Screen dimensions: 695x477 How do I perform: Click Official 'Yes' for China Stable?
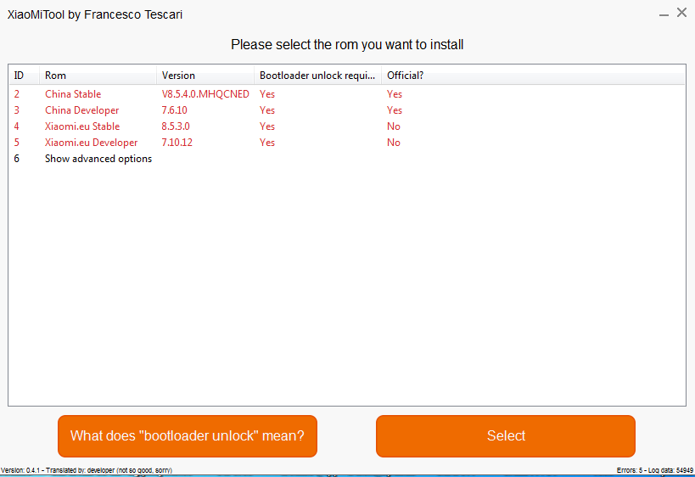pyautogui.click(x=395, y=94)
